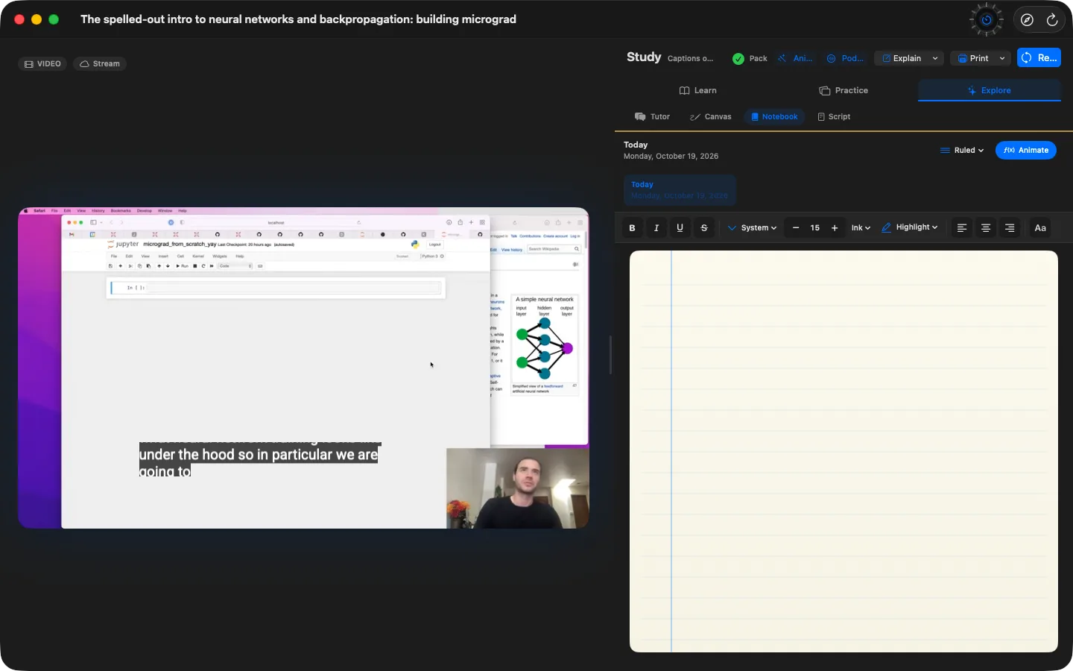
Task: Click the Aa text style button
Action: pos(1040,228)
